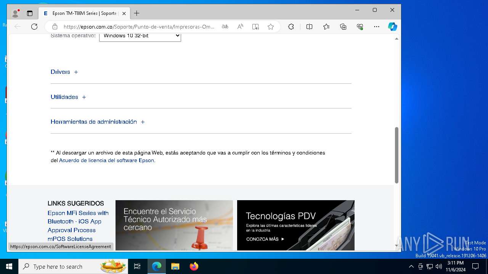This screenshot has height=274, width=488.
Task: Open network status tray icon
Action: point(430,266)
